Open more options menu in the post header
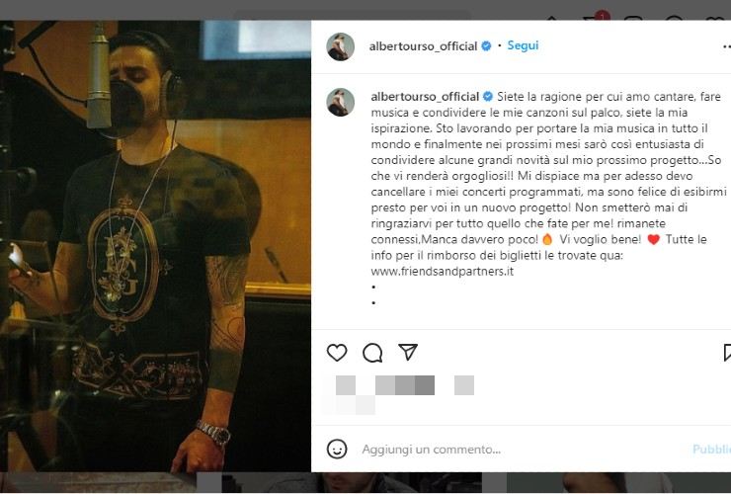The width and height of the screenshot is (731, 494). [x=726, y=46]
